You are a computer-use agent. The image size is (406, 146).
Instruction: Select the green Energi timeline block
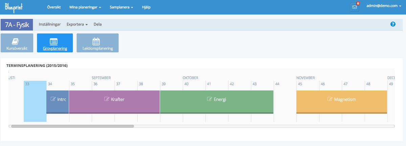217,102
